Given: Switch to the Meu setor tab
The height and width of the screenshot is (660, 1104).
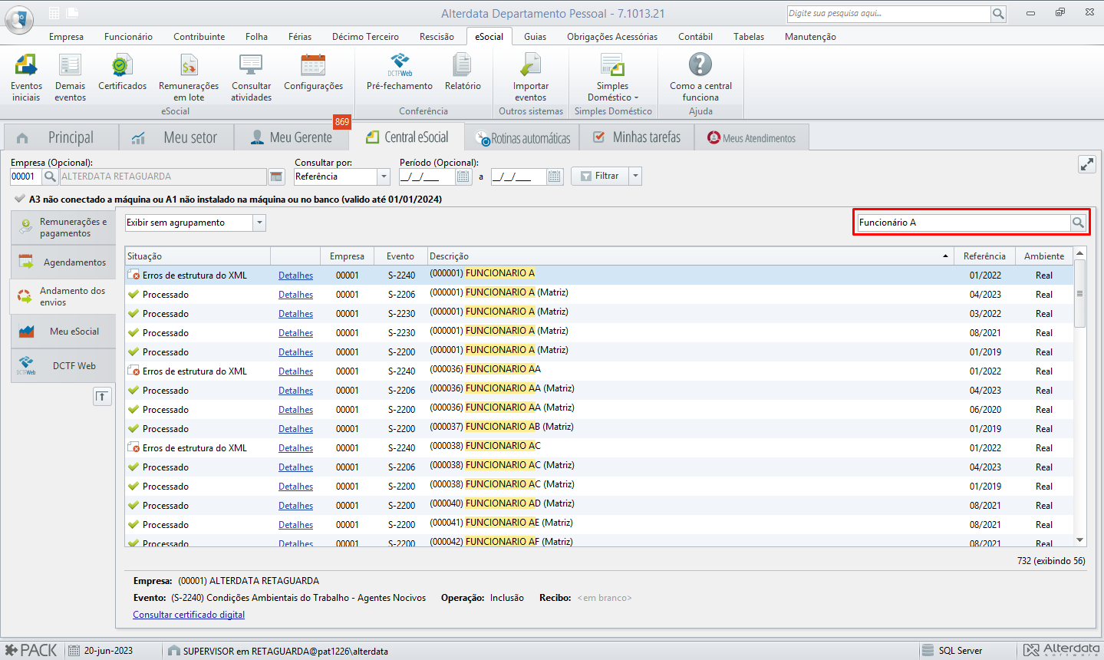Looking at the screenshot, I should tap(178, 137).
